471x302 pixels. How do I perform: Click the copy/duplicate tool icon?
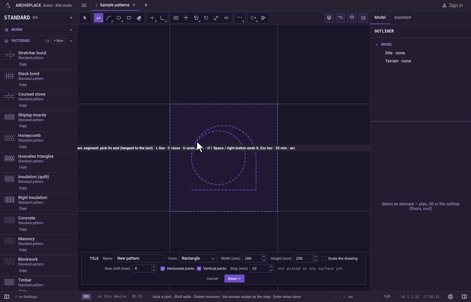(x=196, y=18)
